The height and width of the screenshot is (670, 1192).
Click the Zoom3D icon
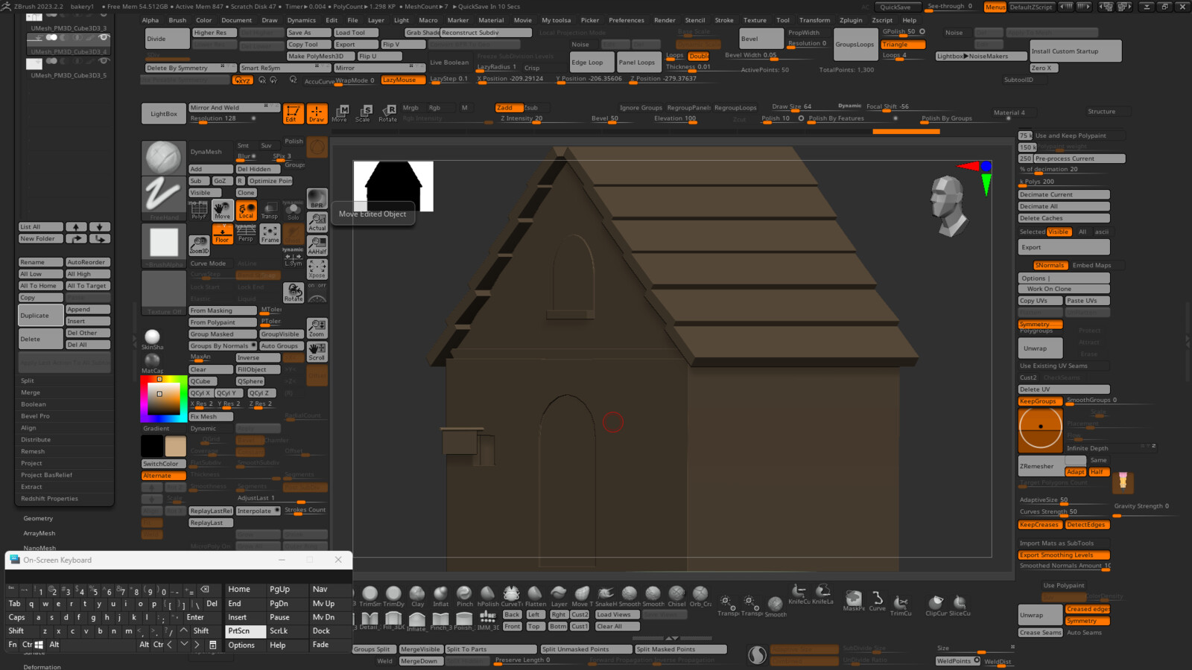(199, 245)
